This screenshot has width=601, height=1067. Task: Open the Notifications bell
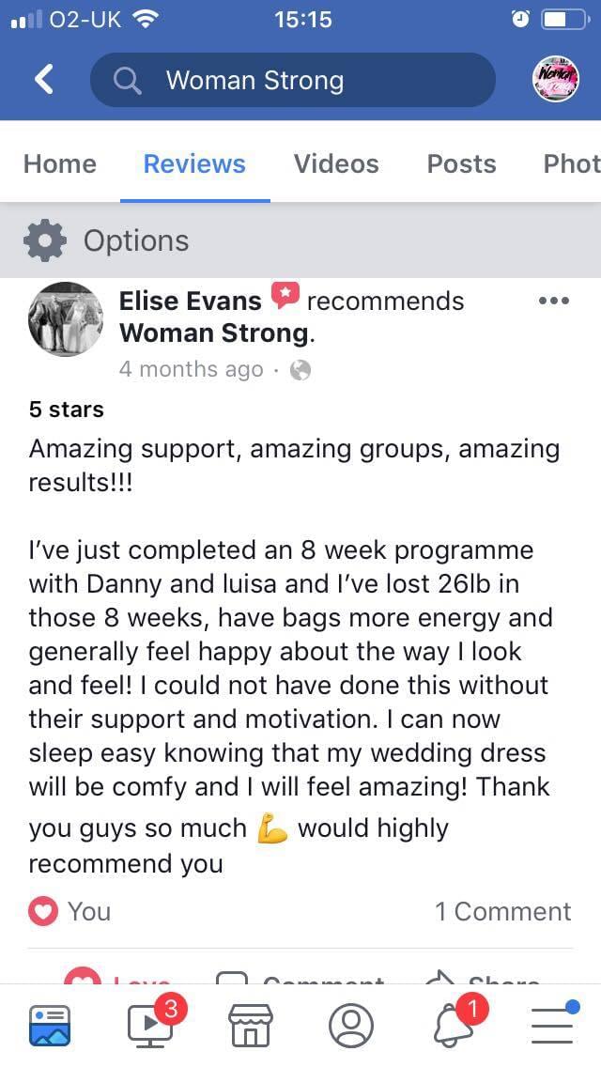454,1025
